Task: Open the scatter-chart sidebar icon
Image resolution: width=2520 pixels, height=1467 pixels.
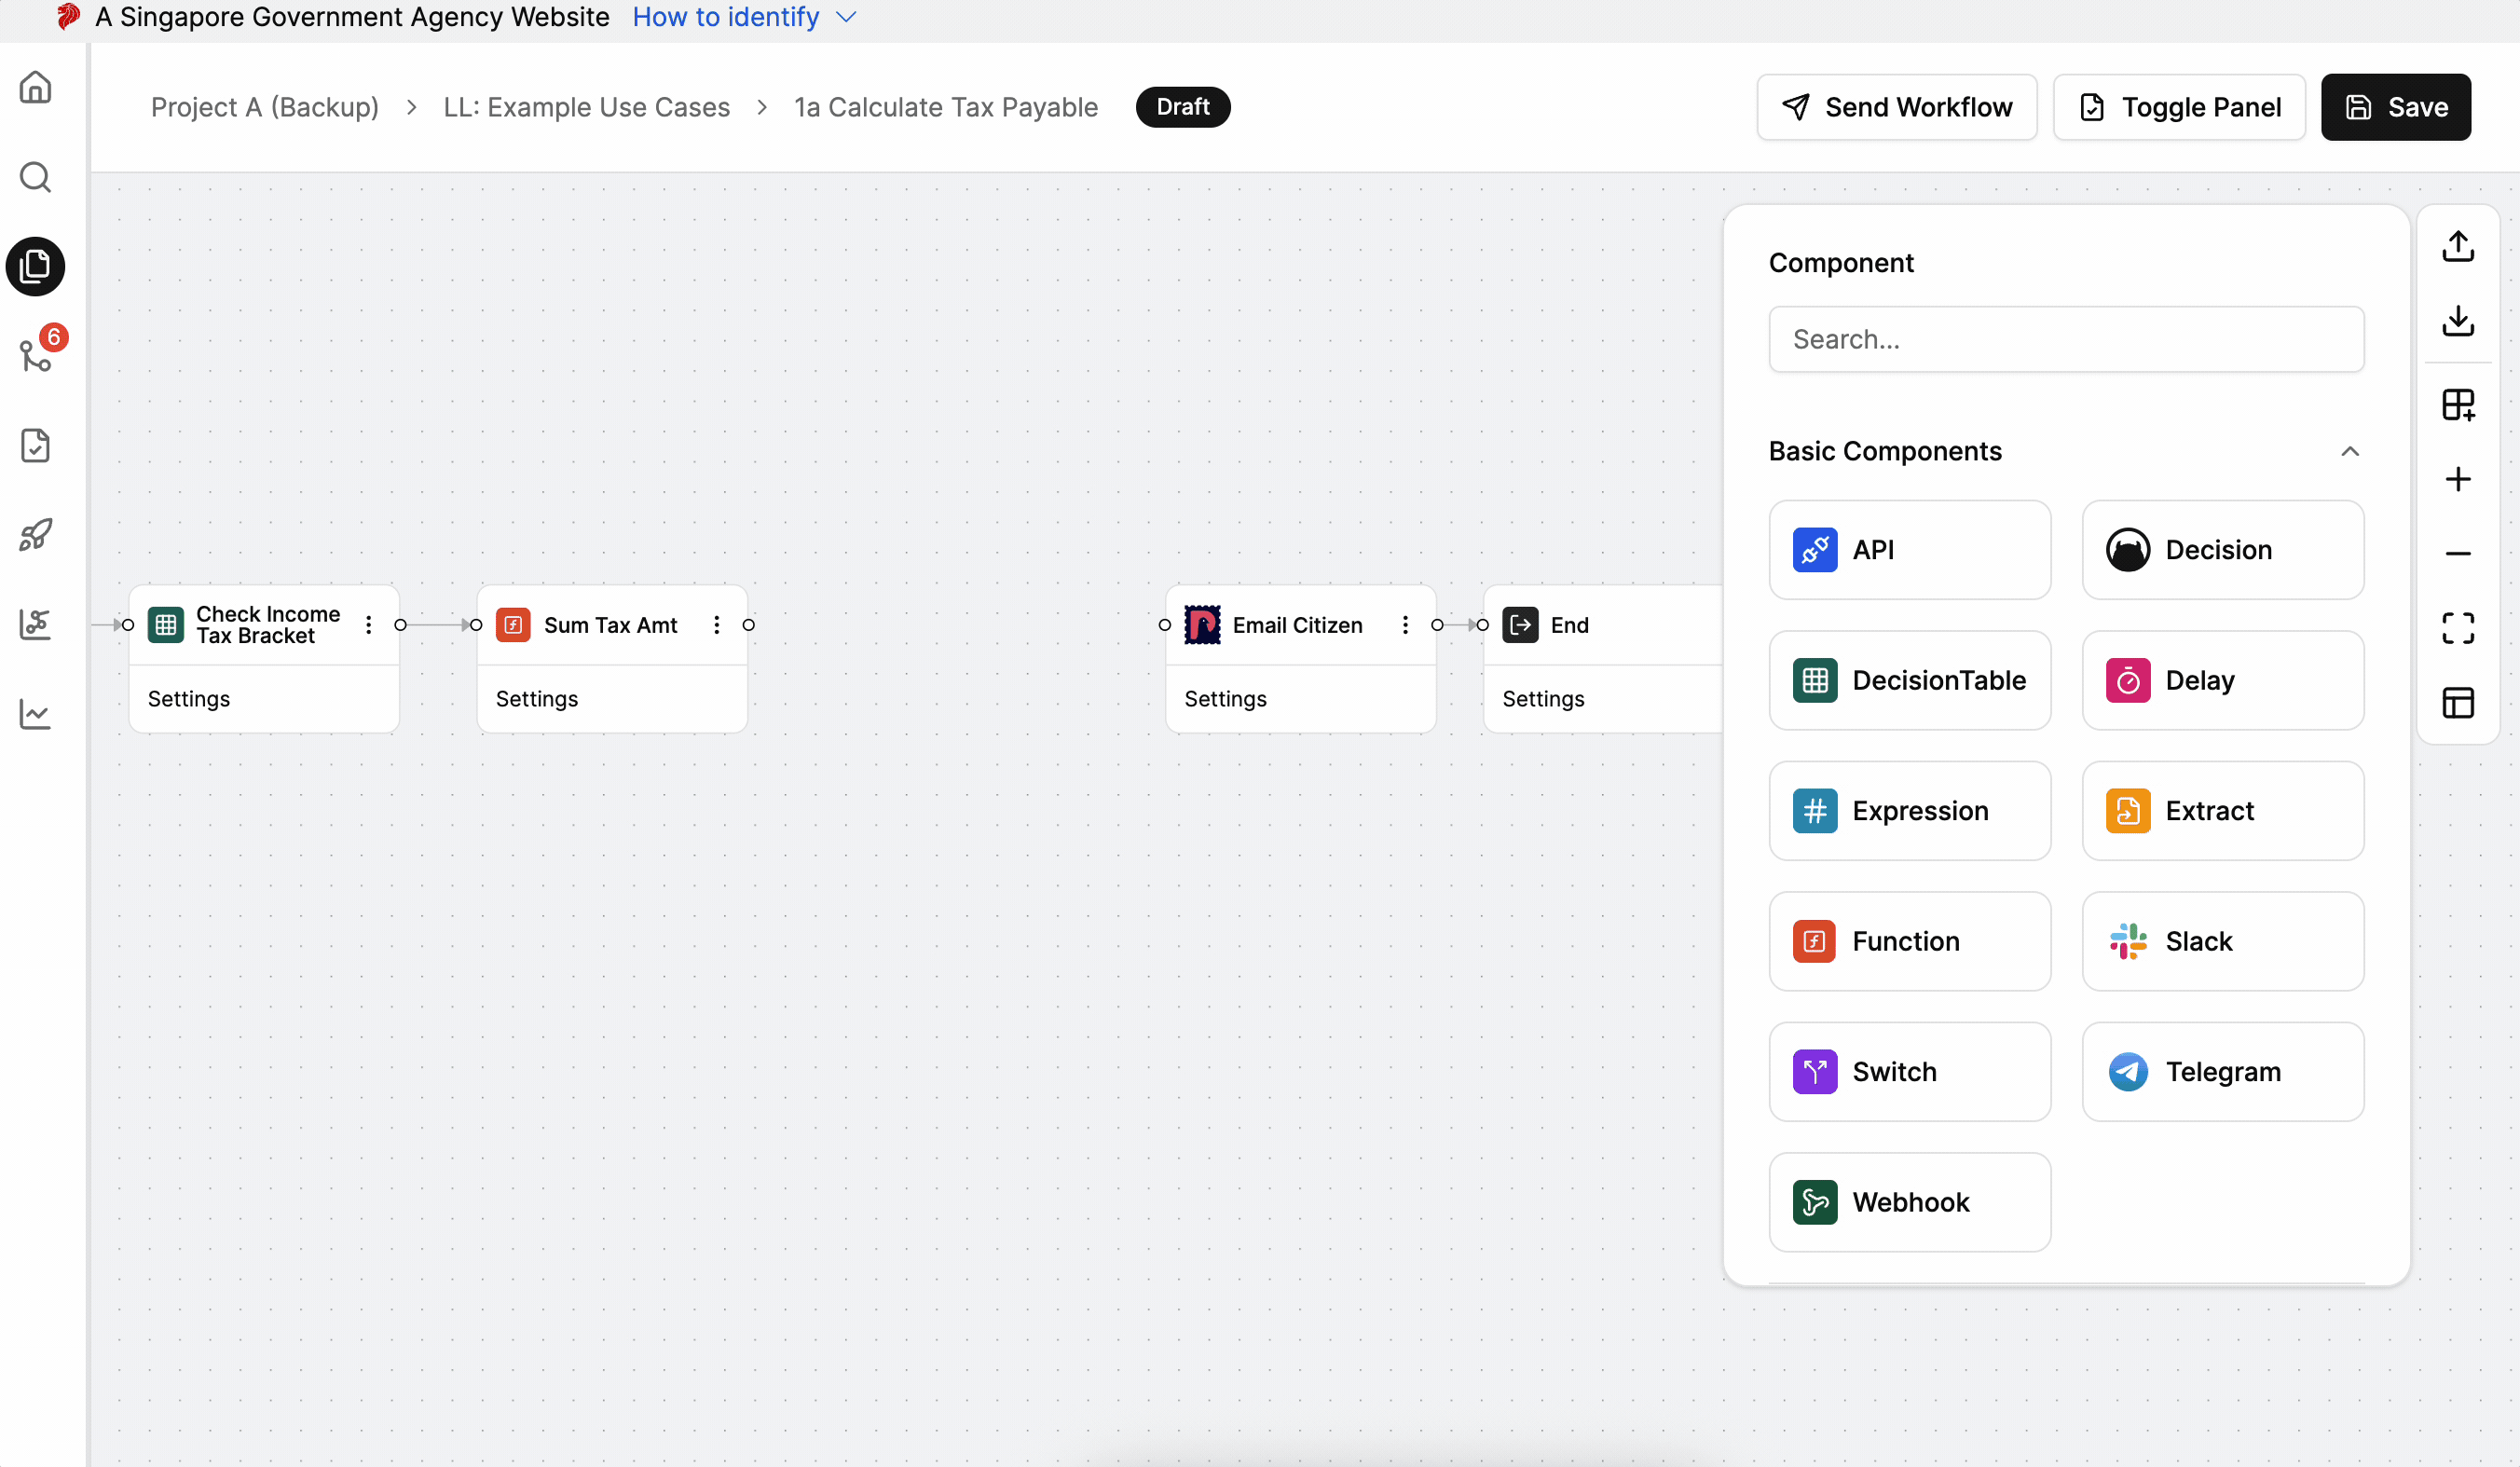Action: [x=36, y=624]
